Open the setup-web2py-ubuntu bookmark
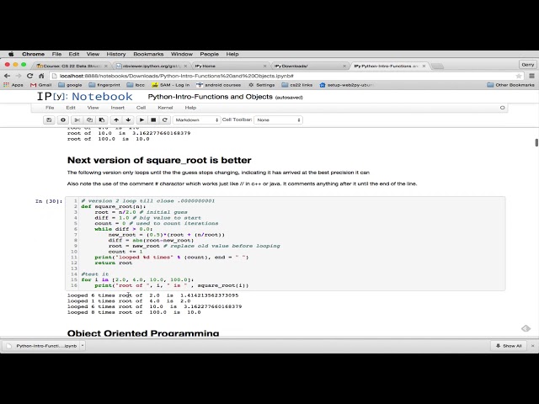Viewport: 539px width, 404px height. click(x=346, y=85)
